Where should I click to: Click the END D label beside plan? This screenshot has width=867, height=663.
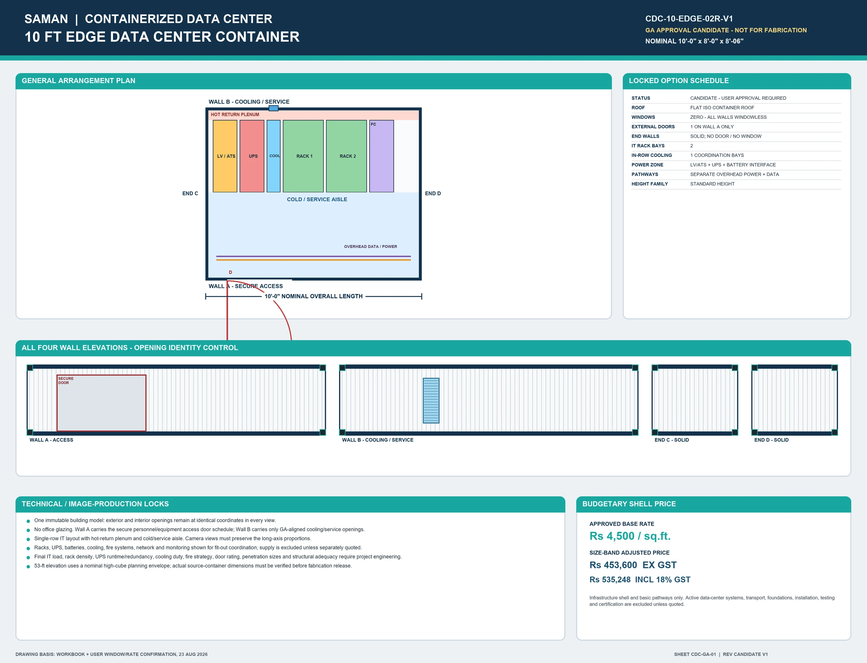click(x=433, y=194)
